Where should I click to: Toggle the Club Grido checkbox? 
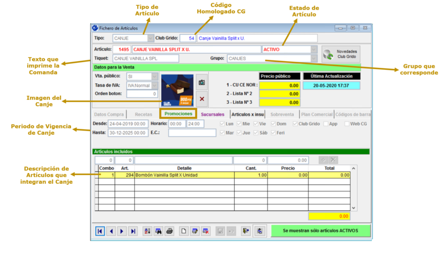point(294,124)
